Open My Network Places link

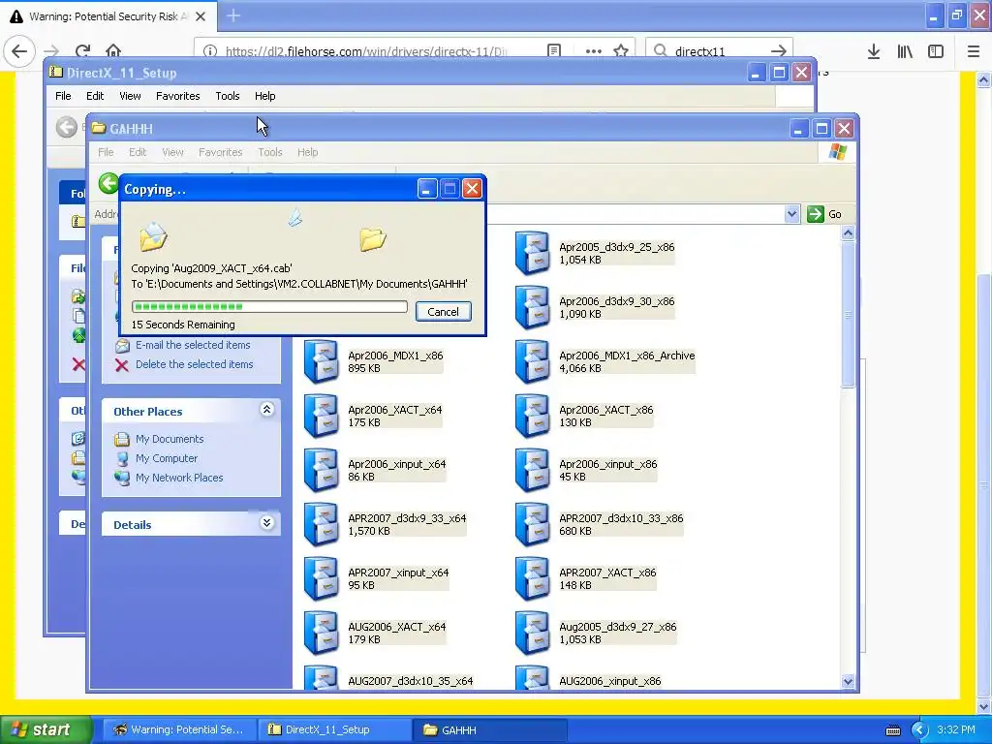coord(179,478)
